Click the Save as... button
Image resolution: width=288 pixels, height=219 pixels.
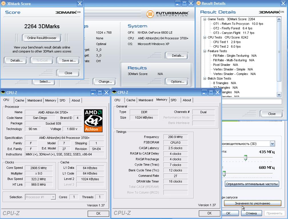69,60
